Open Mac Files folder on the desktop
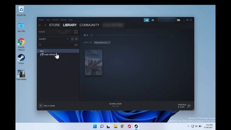Screen dimensions: 231x130 [21, 27]
